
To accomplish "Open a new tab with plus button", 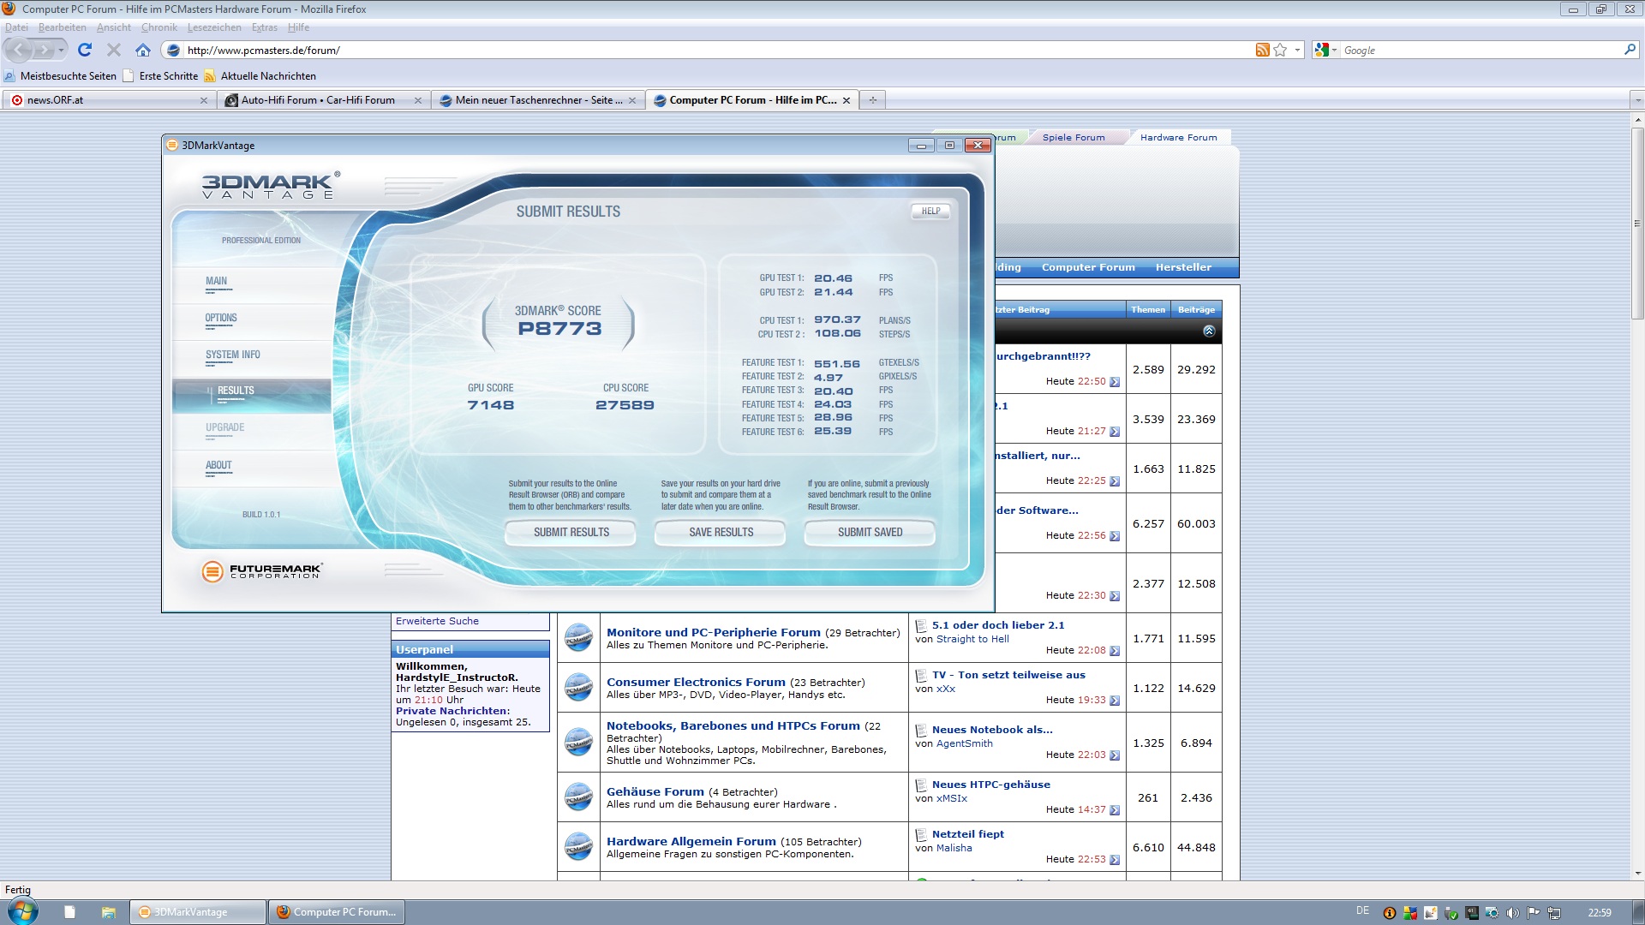I will (872, 100).
